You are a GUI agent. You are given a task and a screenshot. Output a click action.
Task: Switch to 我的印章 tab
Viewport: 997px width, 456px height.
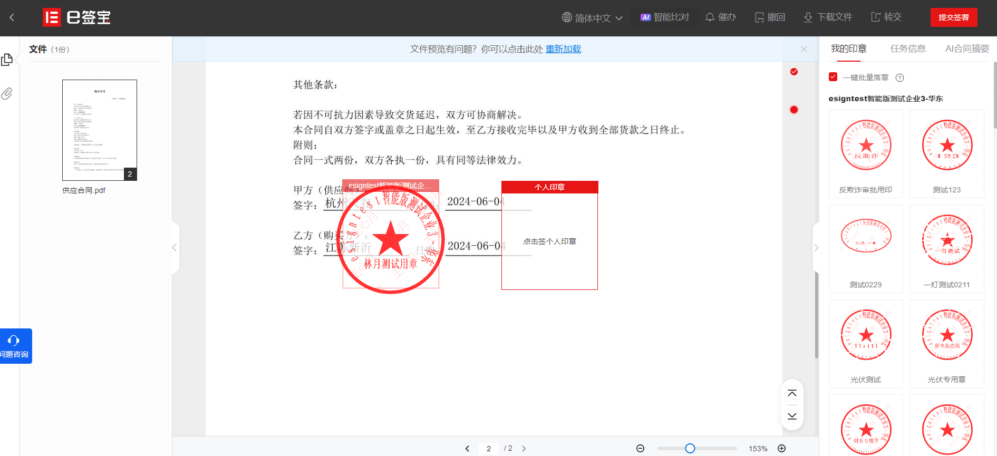(x=848, y=49)
